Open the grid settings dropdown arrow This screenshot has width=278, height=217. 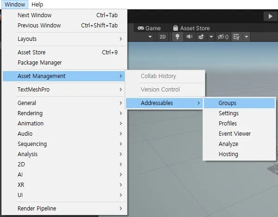pos(246,37)
